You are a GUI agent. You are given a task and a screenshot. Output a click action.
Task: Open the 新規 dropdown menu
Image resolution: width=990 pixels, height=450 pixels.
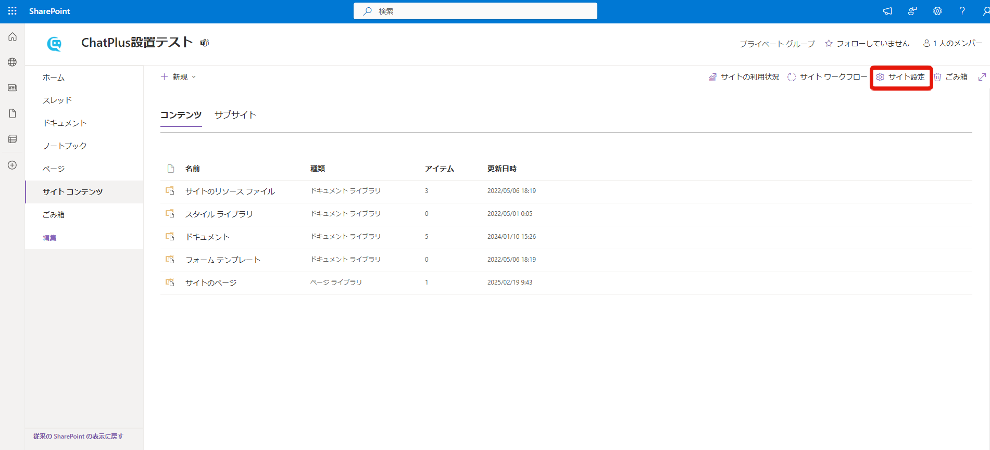[x=179, y=77]
